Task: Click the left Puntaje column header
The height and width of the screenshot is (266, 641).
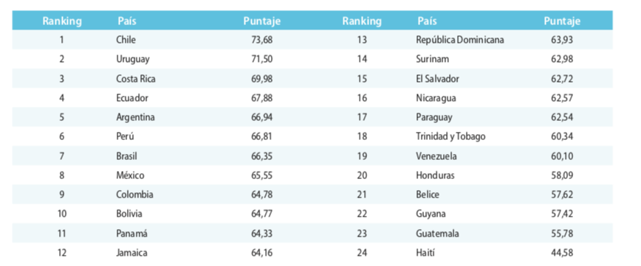Action: (x=262, y=21)
